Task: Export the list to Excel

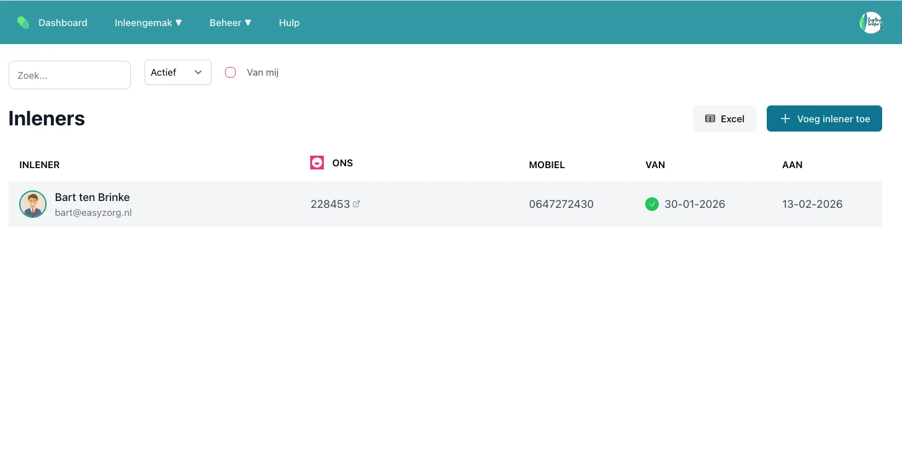Action: tap(725, 118)
